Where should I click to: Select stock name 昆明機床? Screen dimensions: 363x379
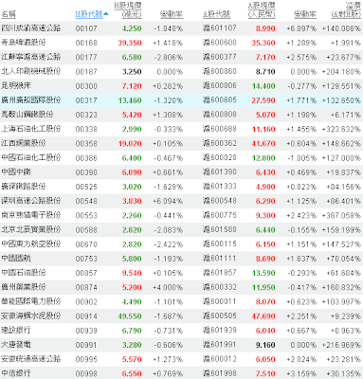coord(16,85)
